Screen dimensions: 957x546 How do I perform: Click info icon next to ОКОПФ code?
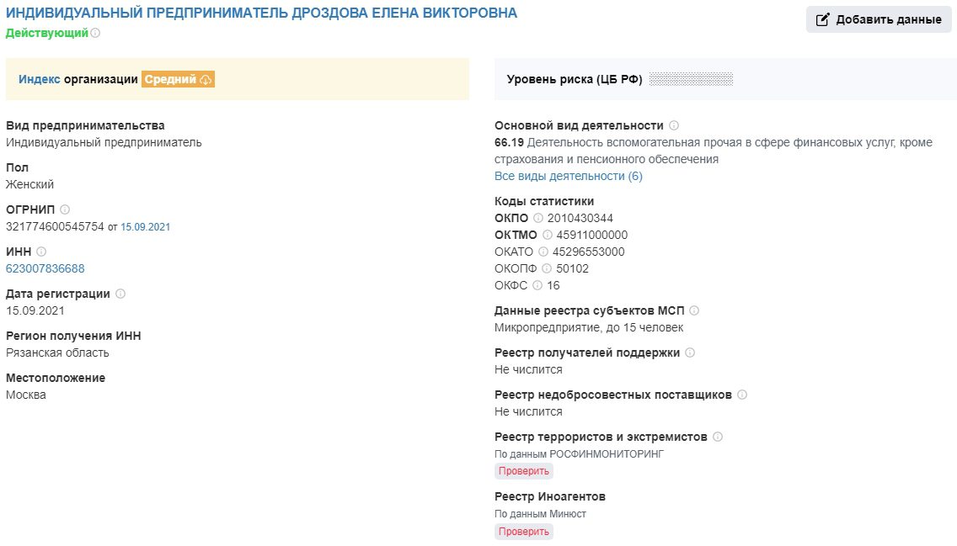(x=547, y=268)
